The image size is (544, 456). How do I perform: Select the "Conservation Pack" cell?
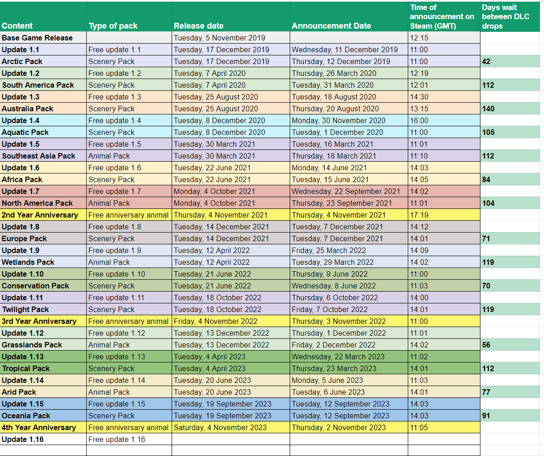43,286
